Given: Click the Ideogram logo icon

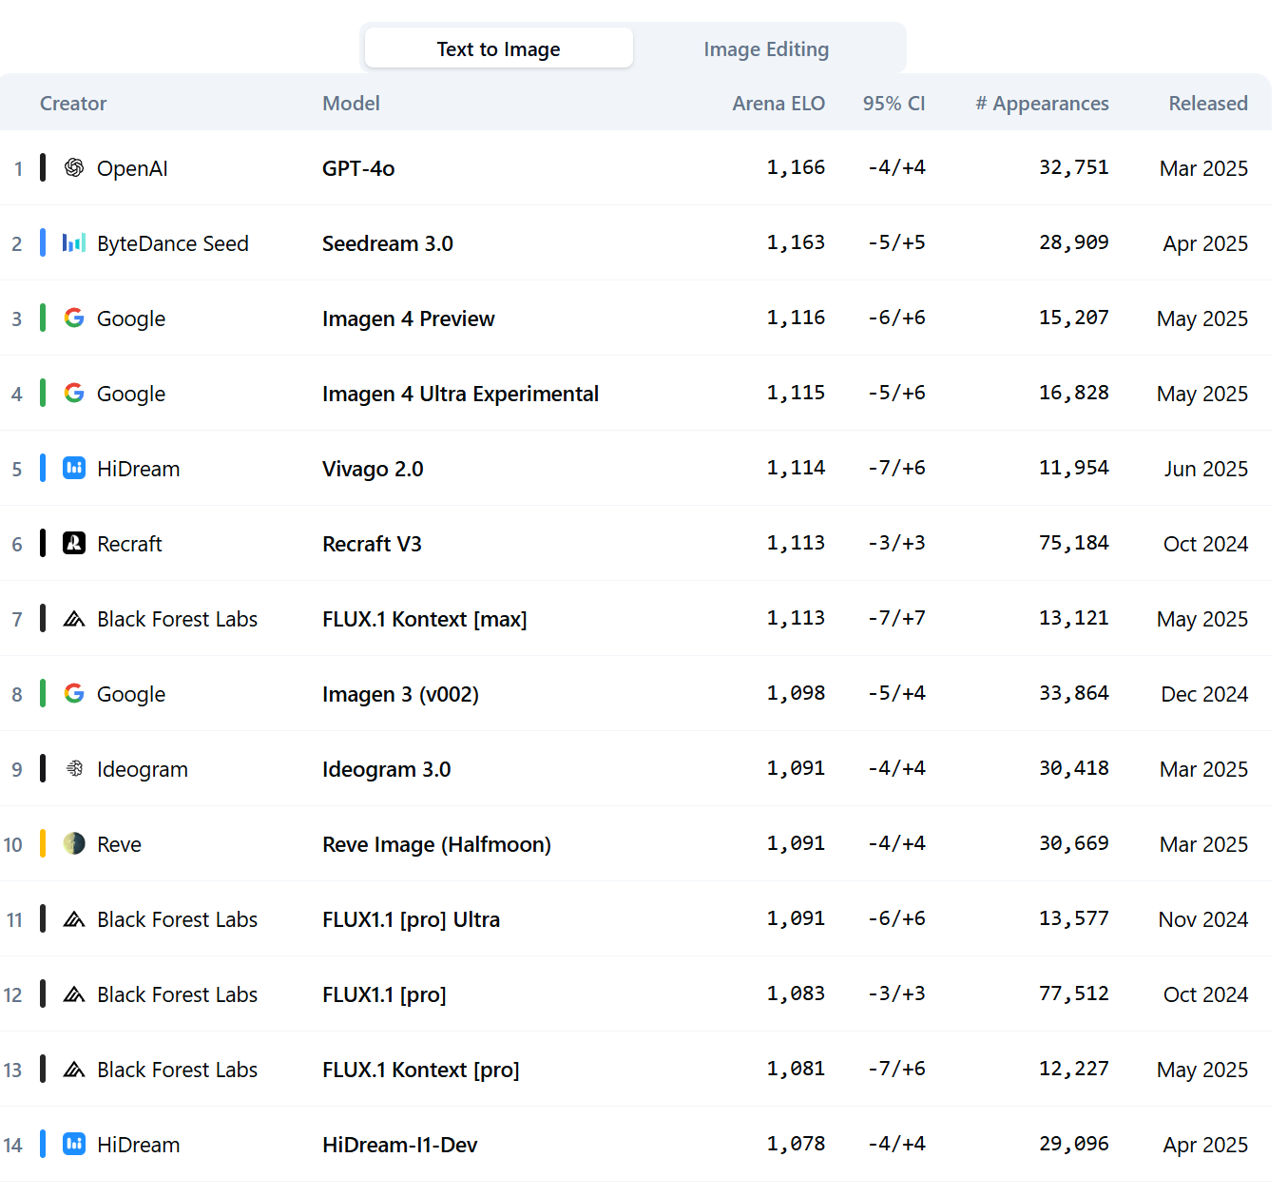Looking at the screenshot, I should click(74, 768).
